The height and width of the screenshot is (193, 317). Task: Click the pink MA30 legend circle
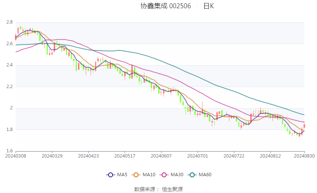coord(164,175)
